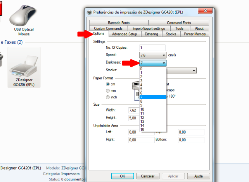Click the Width field showing 7,62
Viewport: 249px width, 182px height.
tap(134, 110)
